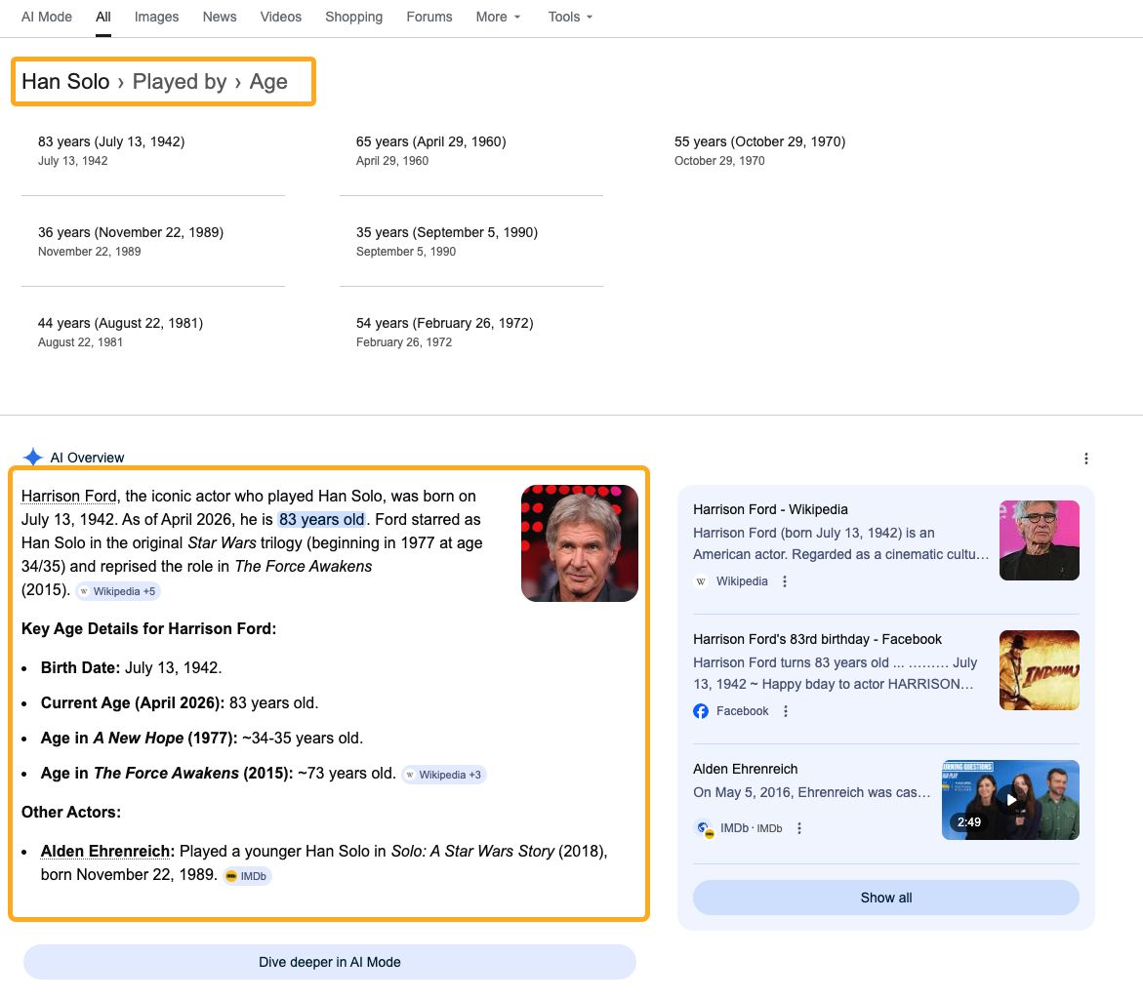Click the Birth Date: July 13, 1942 bullet

tap(131, 667)
